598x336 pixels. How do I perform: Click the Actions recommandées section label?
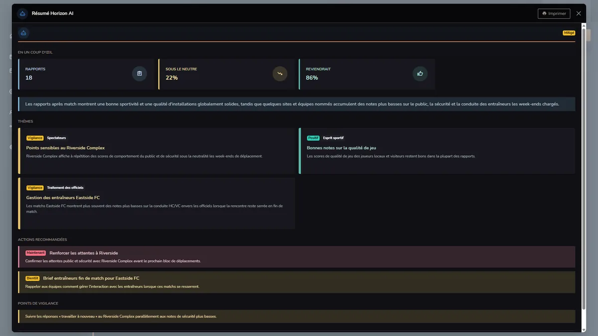[x=42, y=239]
